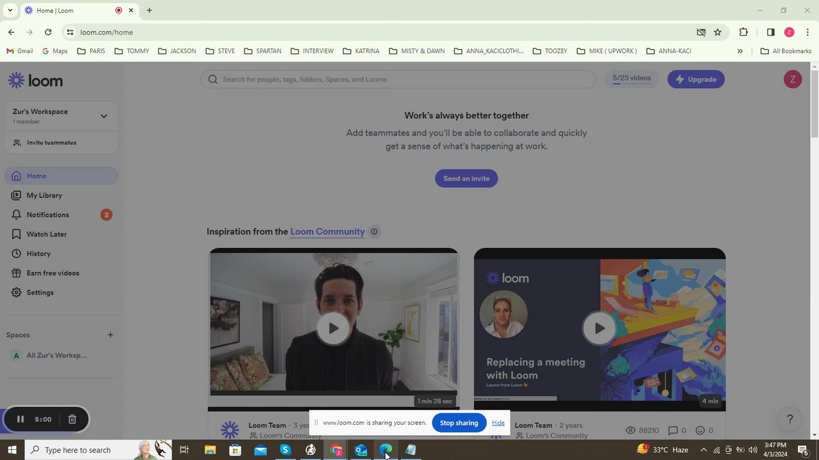Click the search field for Looms

[x=398, y=79]
